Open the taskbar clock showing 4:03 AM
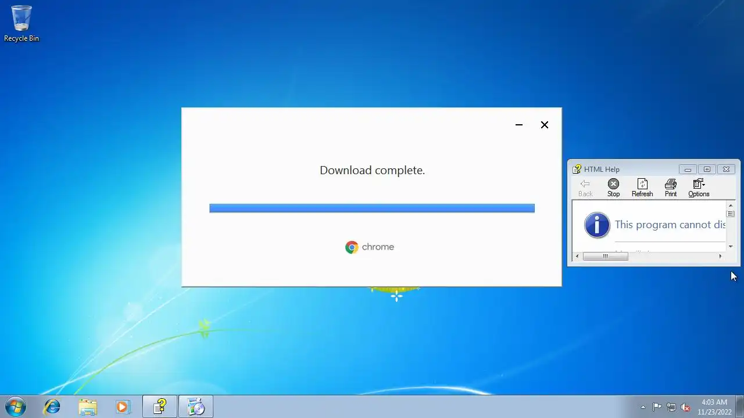The width and height of the screenshot is (744, 418). 714,406
